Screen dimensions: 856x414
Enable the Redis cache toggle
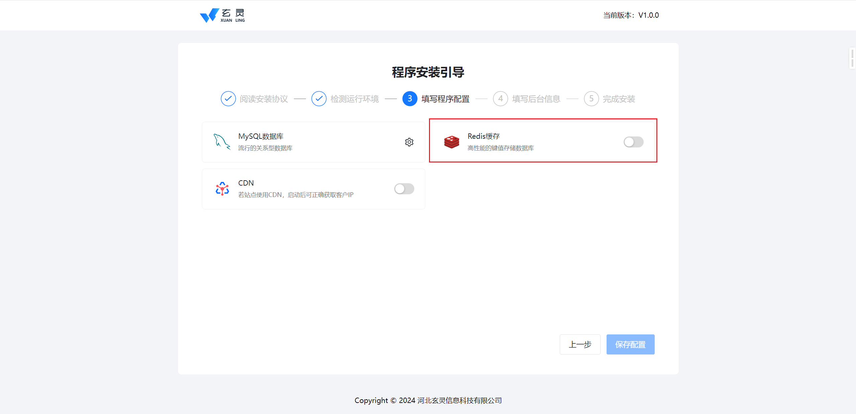(633, 142)
